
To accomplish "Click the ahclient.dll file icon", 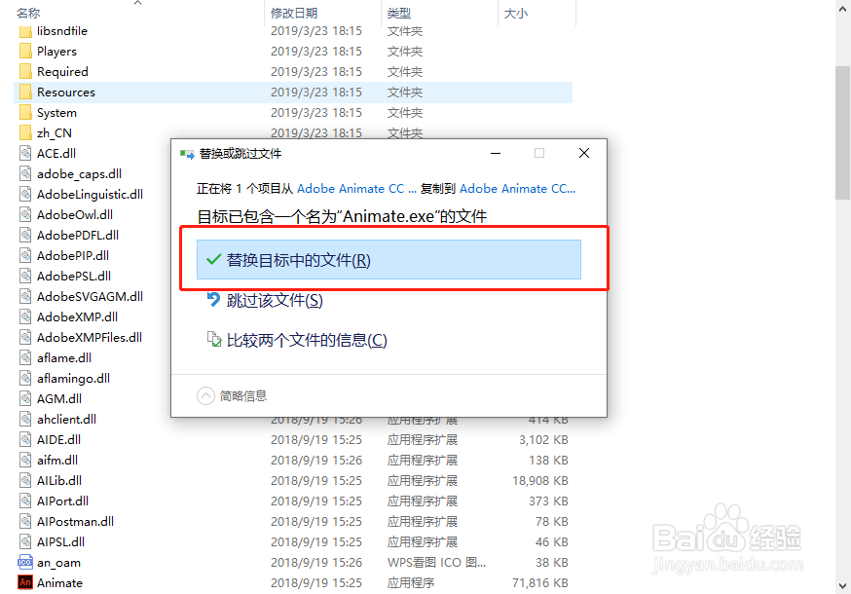I will click(x=25, y=419).
